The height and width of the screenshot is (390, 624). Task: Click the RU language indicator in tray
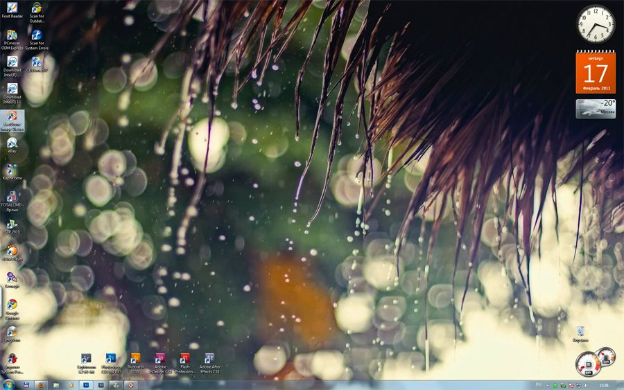[x=539, y=384]
